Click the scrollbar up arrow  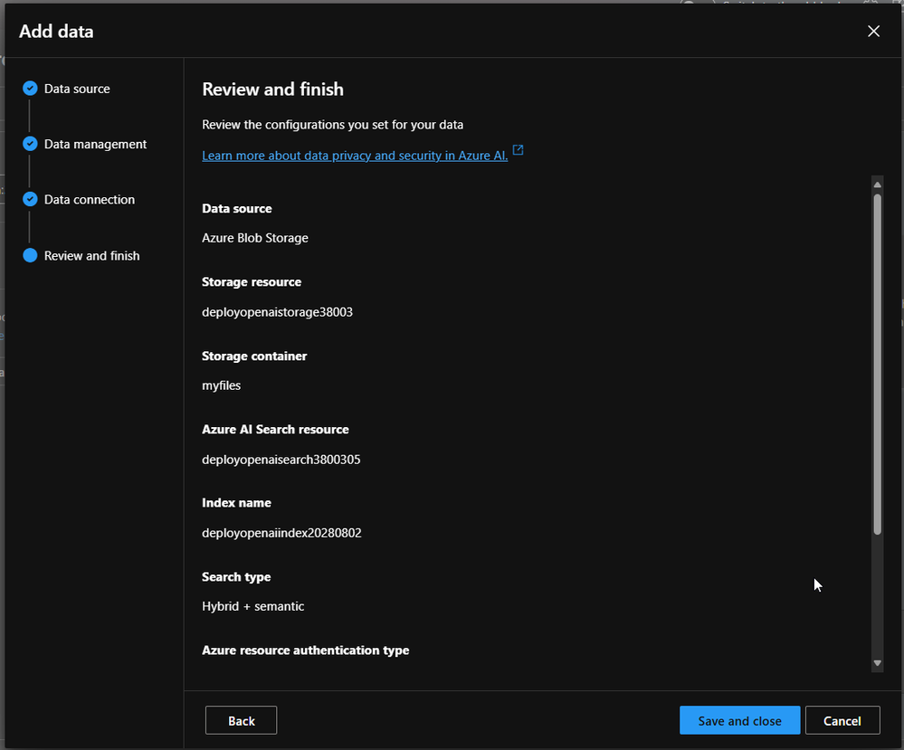pyautogui.click(x=878, y=185)
